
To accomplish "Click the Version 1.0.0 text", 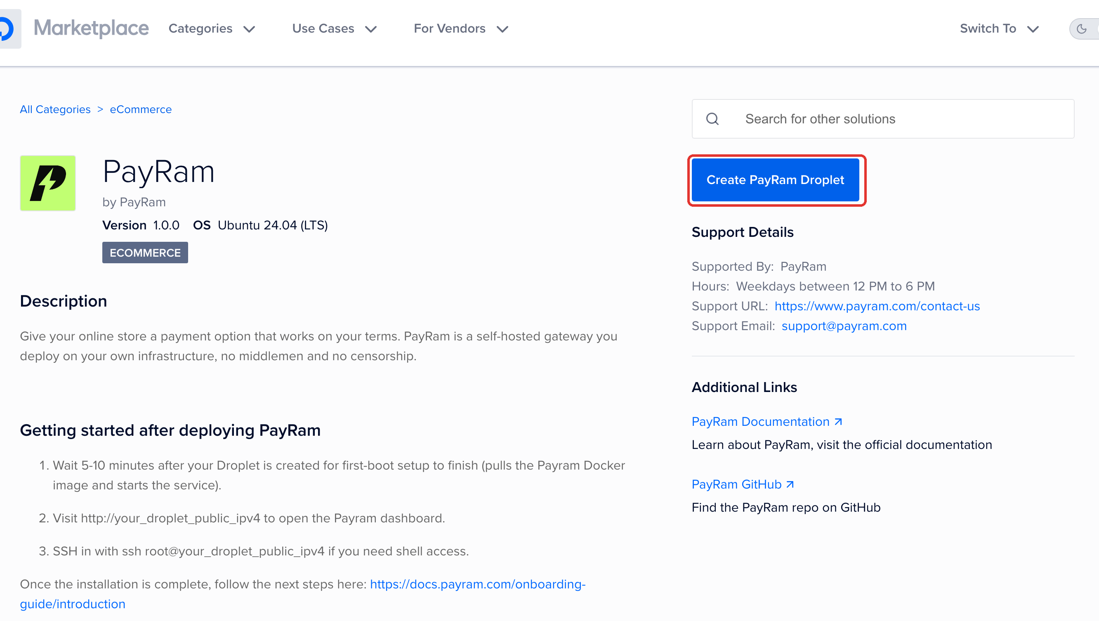I will (x=141, y=225).
